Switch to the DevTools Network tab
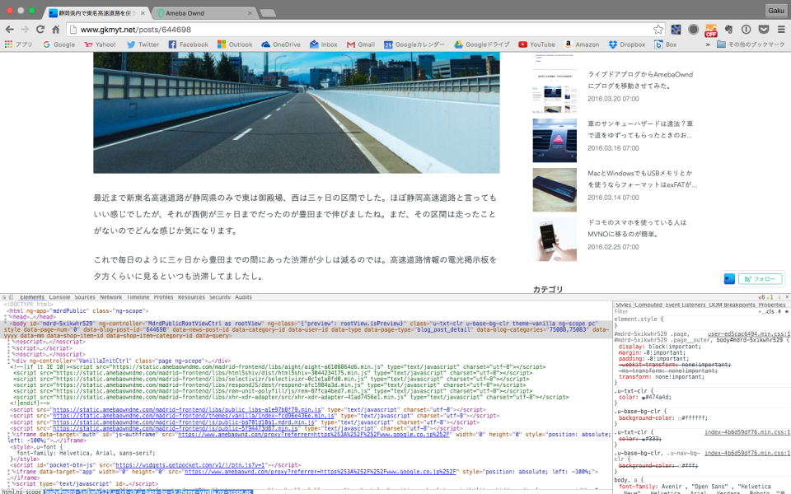 [x=111, y=297]
